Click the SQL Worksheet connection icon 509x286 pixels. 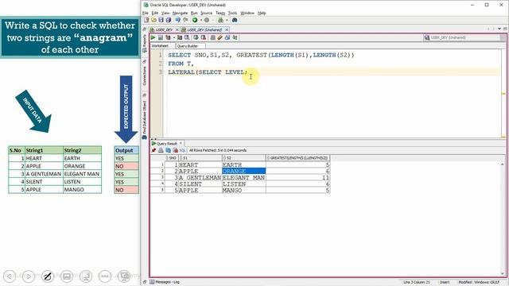point(221,20)
